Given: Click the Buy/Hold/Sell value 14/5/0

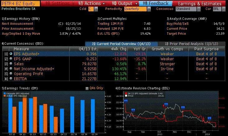Looking at the screenshot, I should point(219,24).
